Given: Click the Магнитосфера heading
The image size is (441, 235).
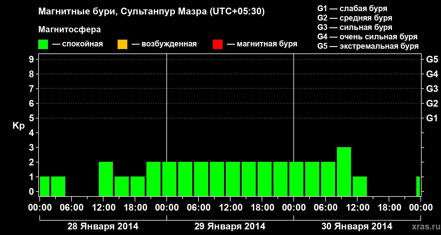Looking at the screenshot, I should [70, 30].
